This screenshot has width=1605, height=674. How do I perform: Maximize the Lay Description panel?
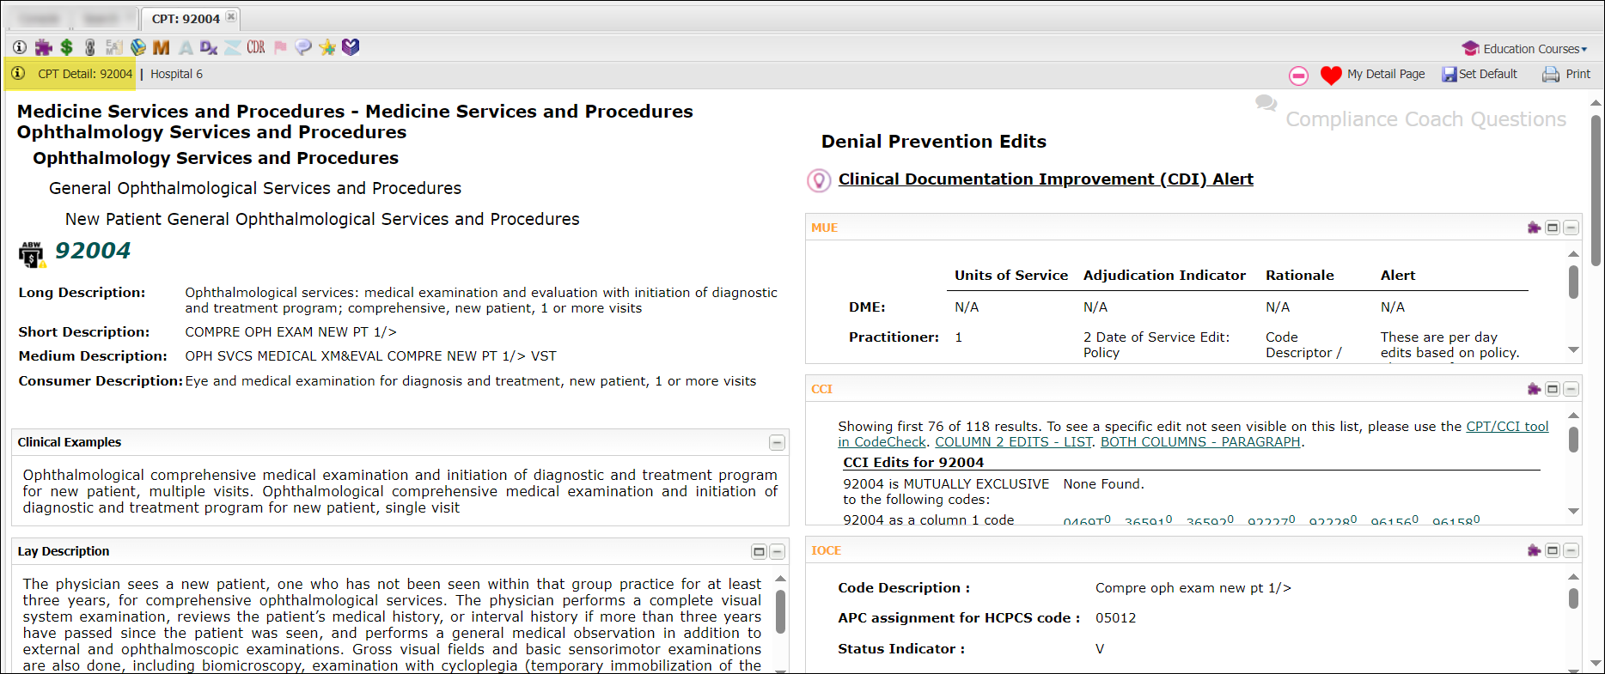(759, 552)
